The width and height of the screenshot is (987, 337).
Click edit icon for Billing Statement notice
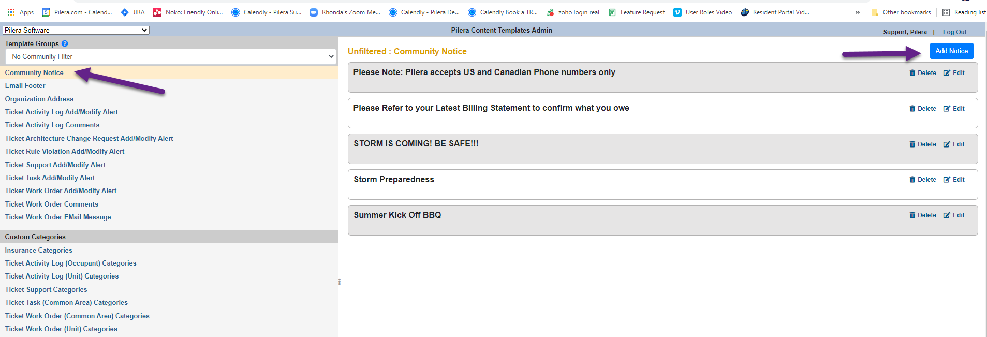pyautogui.click(x=947, y=109)
